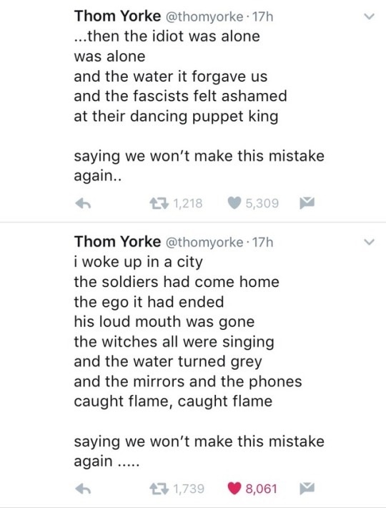Image resolution: width=386 pixels, height=508 pixels.
Task: View the 8,061 likes count
Action: (262, 489)
